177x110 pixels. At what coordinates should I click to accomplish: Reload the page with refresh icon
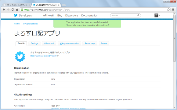click(13, 9)
